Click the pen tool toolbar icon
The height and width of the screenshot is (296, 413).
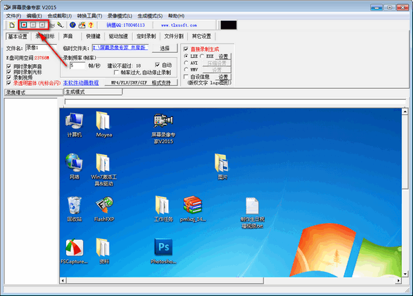click(61, 25)
